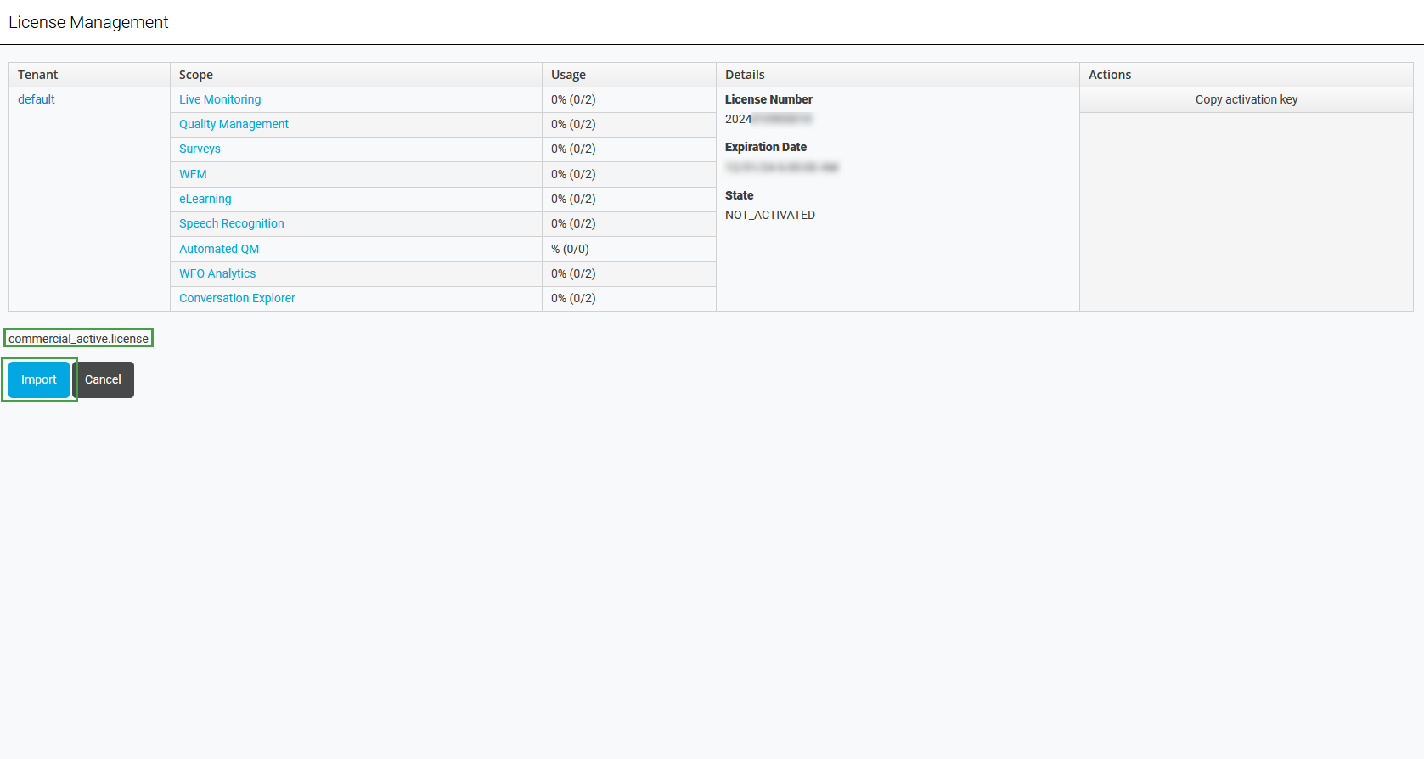
Task: Click the commercial_active.license file field
Action: coord(78,339)
